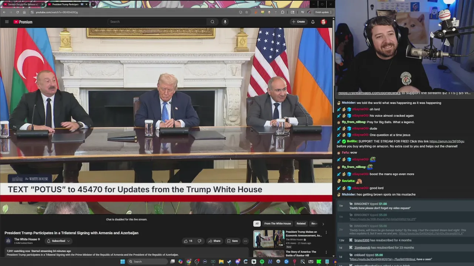Open File Explorer from the taskbar

(x=221, y=262)
